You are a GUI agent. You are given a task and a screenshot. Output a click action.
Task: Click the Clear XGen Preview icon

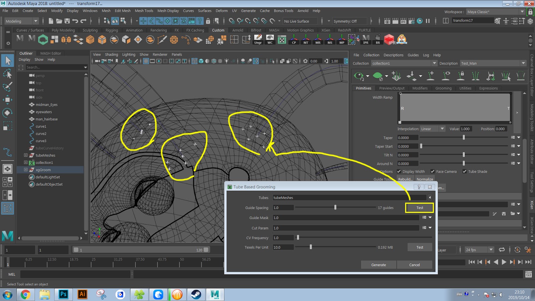pos(379,76)
